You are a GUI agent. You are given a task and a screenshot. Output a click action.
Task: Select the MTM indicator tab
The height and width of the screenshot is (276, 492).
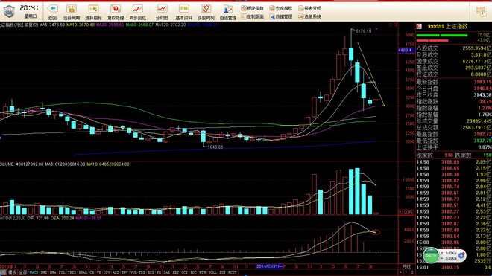pyautogui.click(x=203, y=272)
